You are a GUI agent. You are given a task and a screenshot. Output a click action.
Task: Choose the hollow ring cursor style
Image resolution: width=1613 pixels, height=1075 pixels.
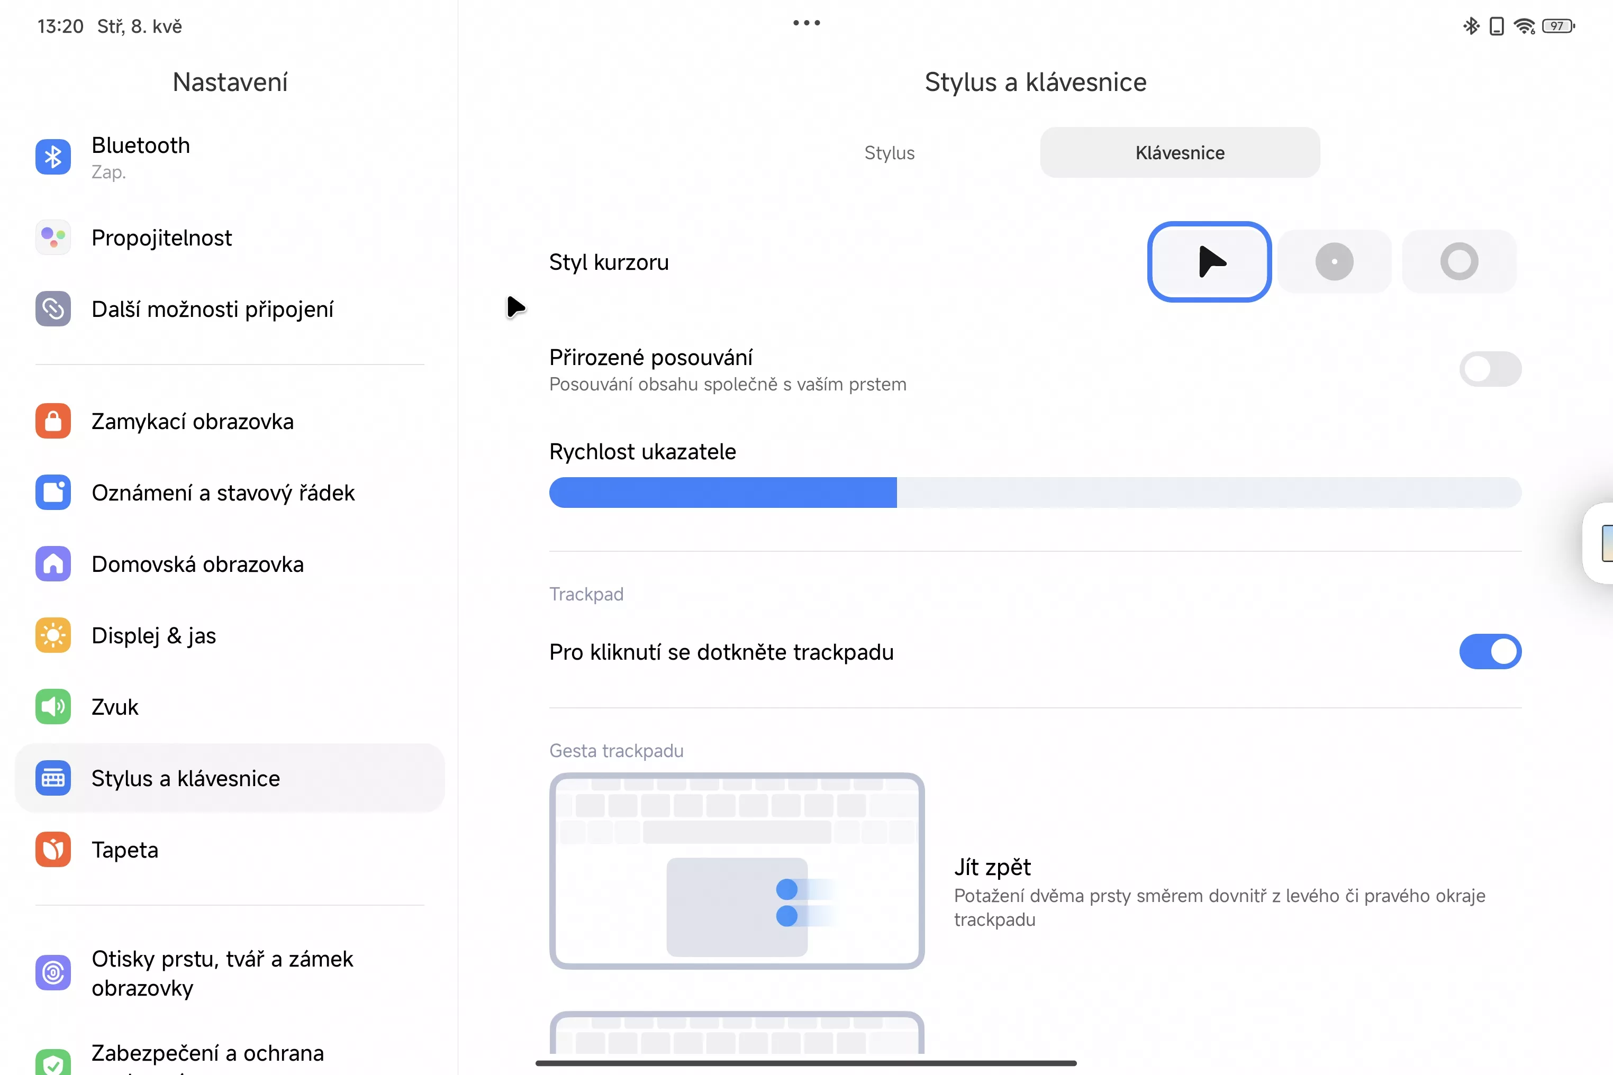(x=1458, y=261)
